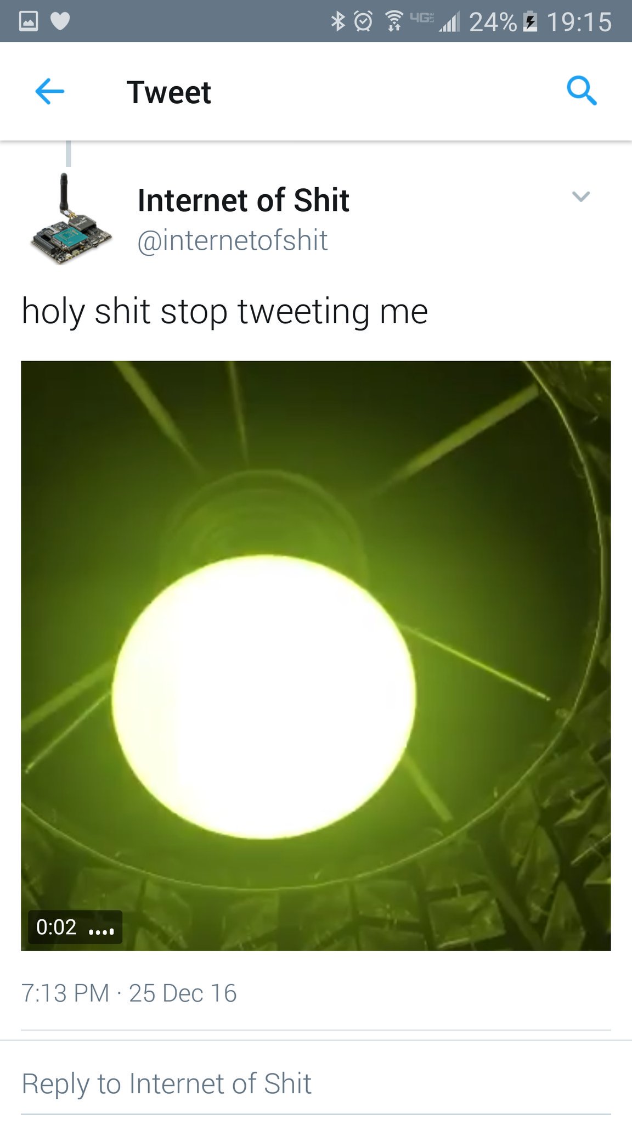Tap the 19:15 clock in status bar
This screenshot has width=632, height=1124.
(x=579, y=22)
